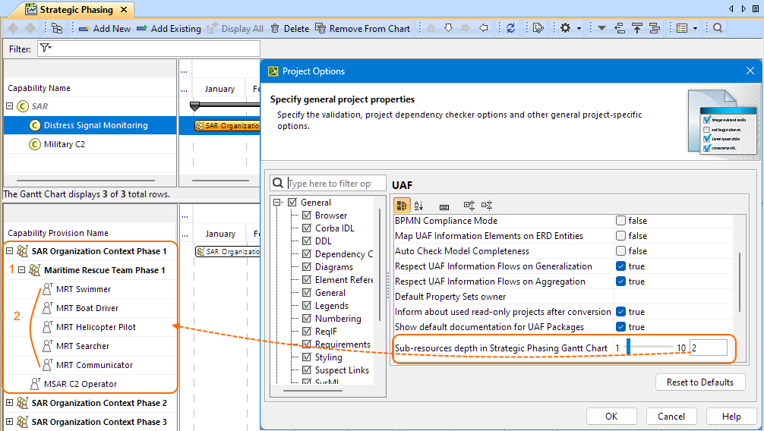This screenshot has width=764, height=431.
Task: Enable BPMN Compliance Mode checkbox
Action: click(620, 221)
